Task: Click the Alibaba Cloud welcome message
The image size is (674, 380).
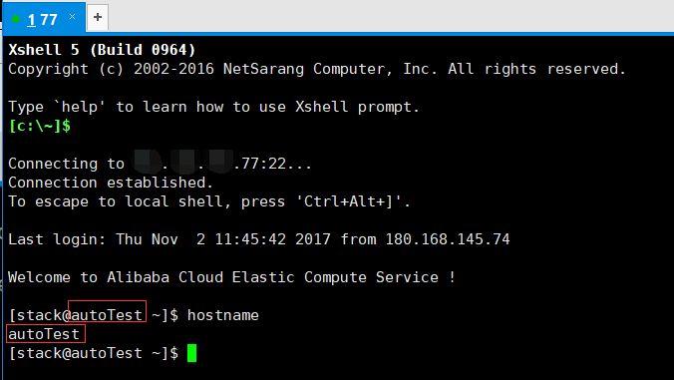Action: pyautogui.click(x=231, y=277)
